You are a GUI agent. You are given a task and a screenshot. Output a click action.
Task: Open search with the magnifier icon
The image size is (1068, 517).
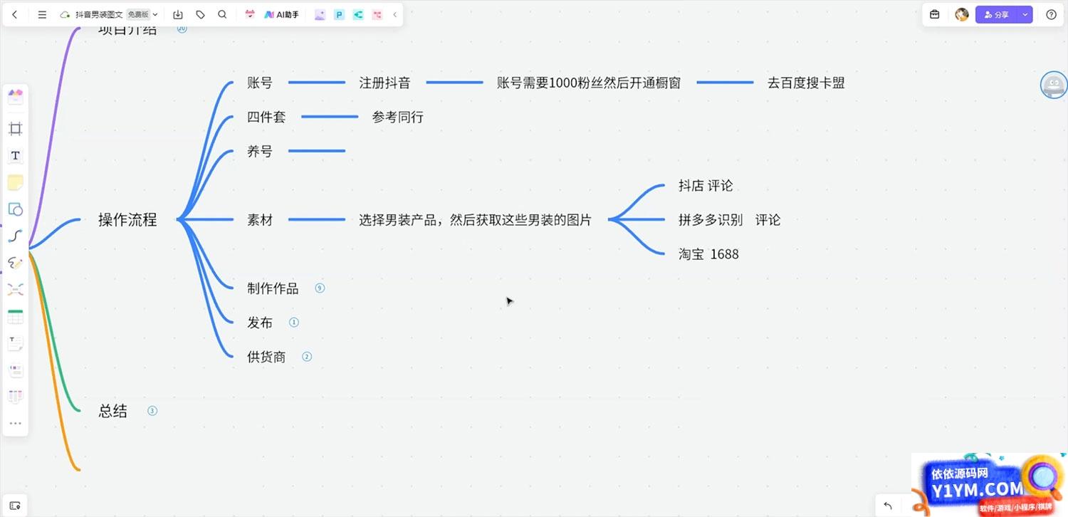(222, 14)
